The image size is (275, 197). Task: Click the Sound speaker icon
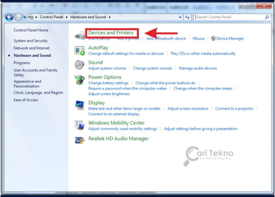point(80,65)
